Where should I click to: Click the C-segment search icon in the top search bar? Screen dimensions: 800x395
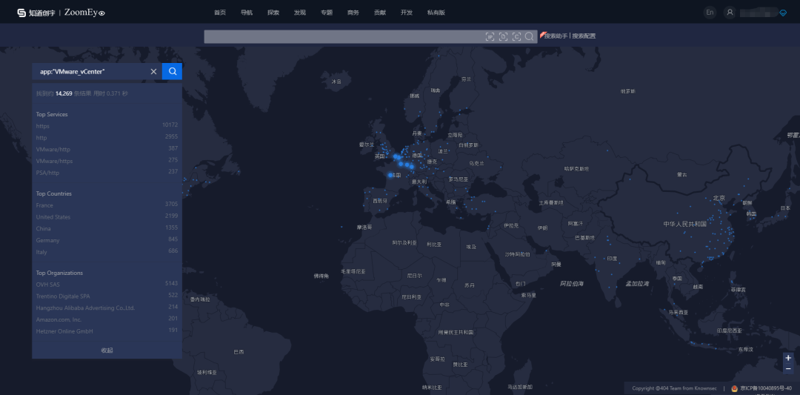516,36
